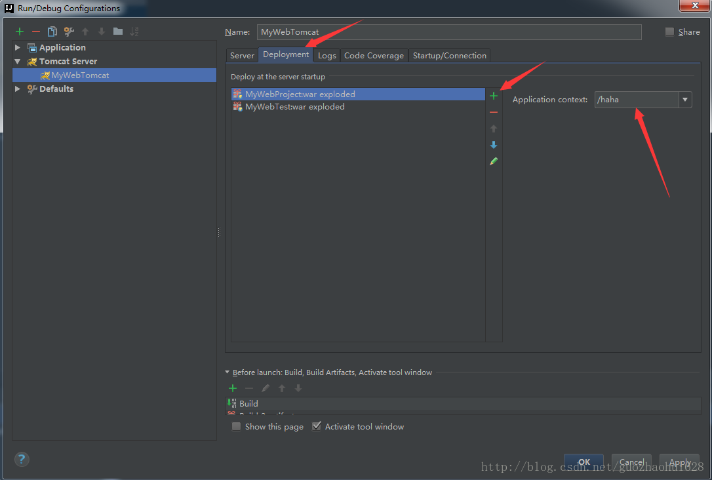
Task: Collapse the Tomcat Server tree node
Action: [17, 61]
